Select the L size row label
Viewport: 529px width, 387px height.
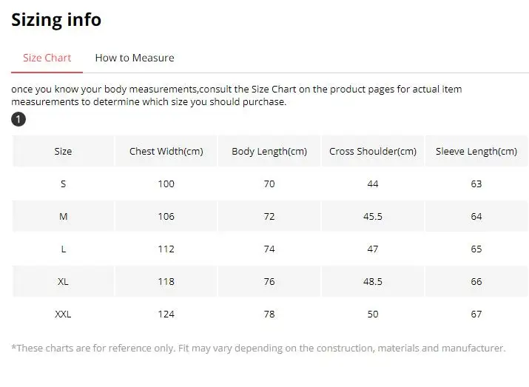[x=64, y=249]
